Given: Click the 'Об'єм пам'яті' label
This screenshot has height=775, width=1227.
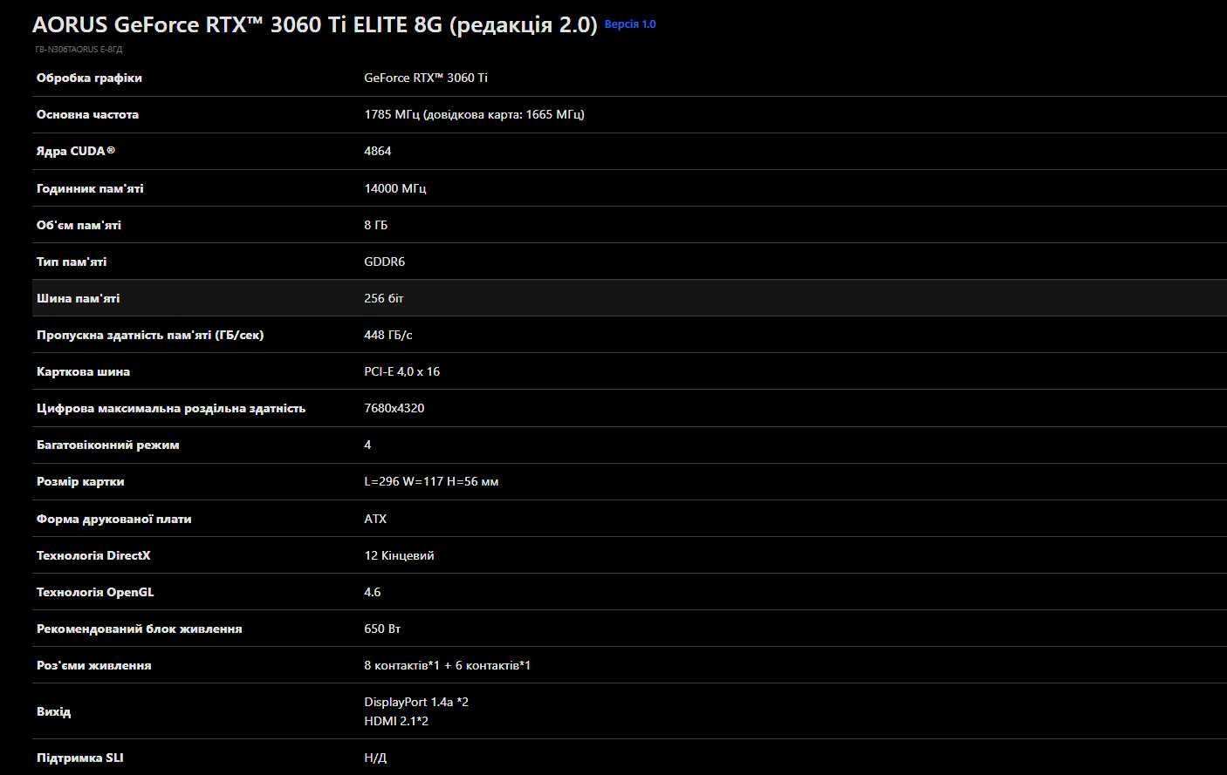Looking at the screenshot, I should coord(79,225).
